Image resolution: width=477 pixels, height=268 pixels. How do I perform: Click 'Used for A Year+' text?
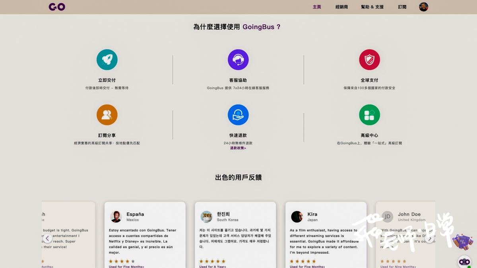213,267
